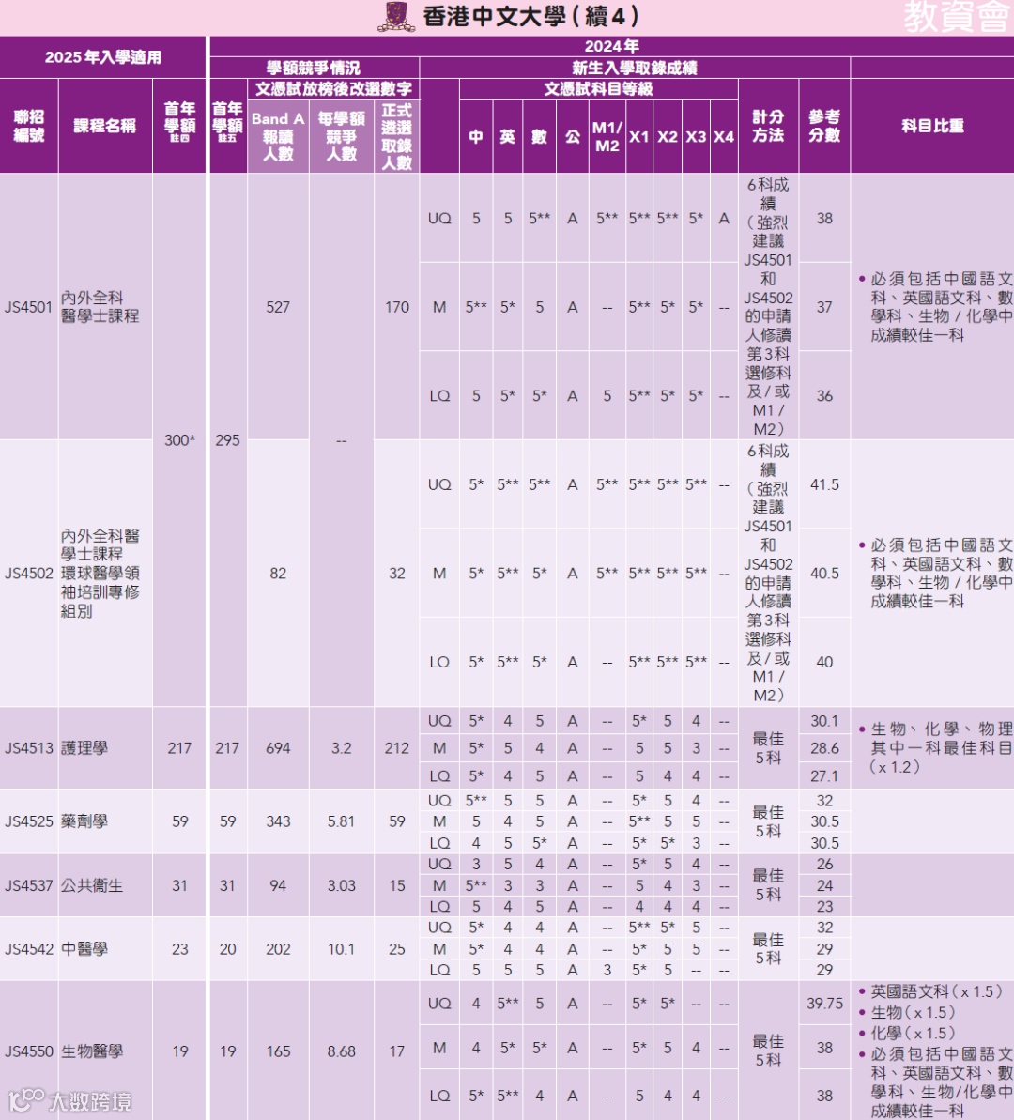
Task: Click the admitted number 212 for 護理學
Action: click(396, 748)
